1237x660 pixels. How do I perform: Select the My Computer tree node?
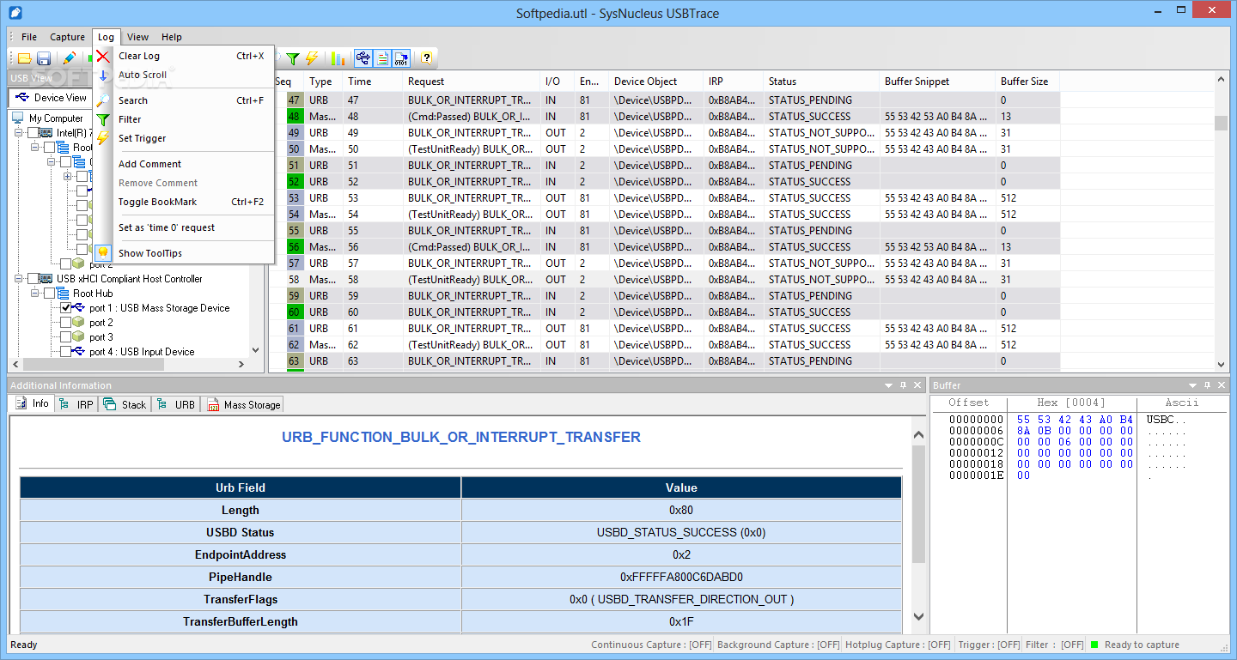(x=56, y=118)
